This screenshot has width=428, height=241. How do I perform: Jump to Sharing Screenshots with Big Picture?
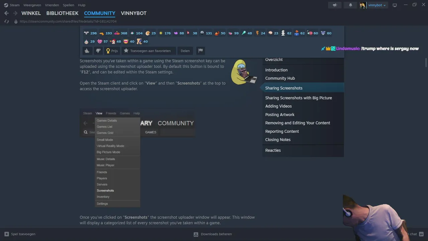click(299, 98)
